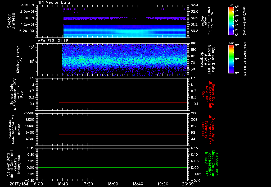Click the "Electron Energy eV" axis title
Viewport: 271px width, 187px height.
click(x=19, y=59)
